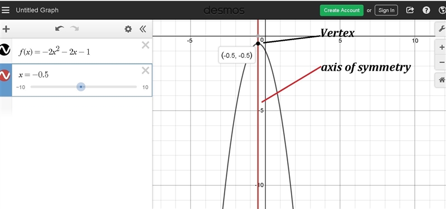Zoom in on the graph
The height and width of the screenshot is (209, 446).
point(442,47)
